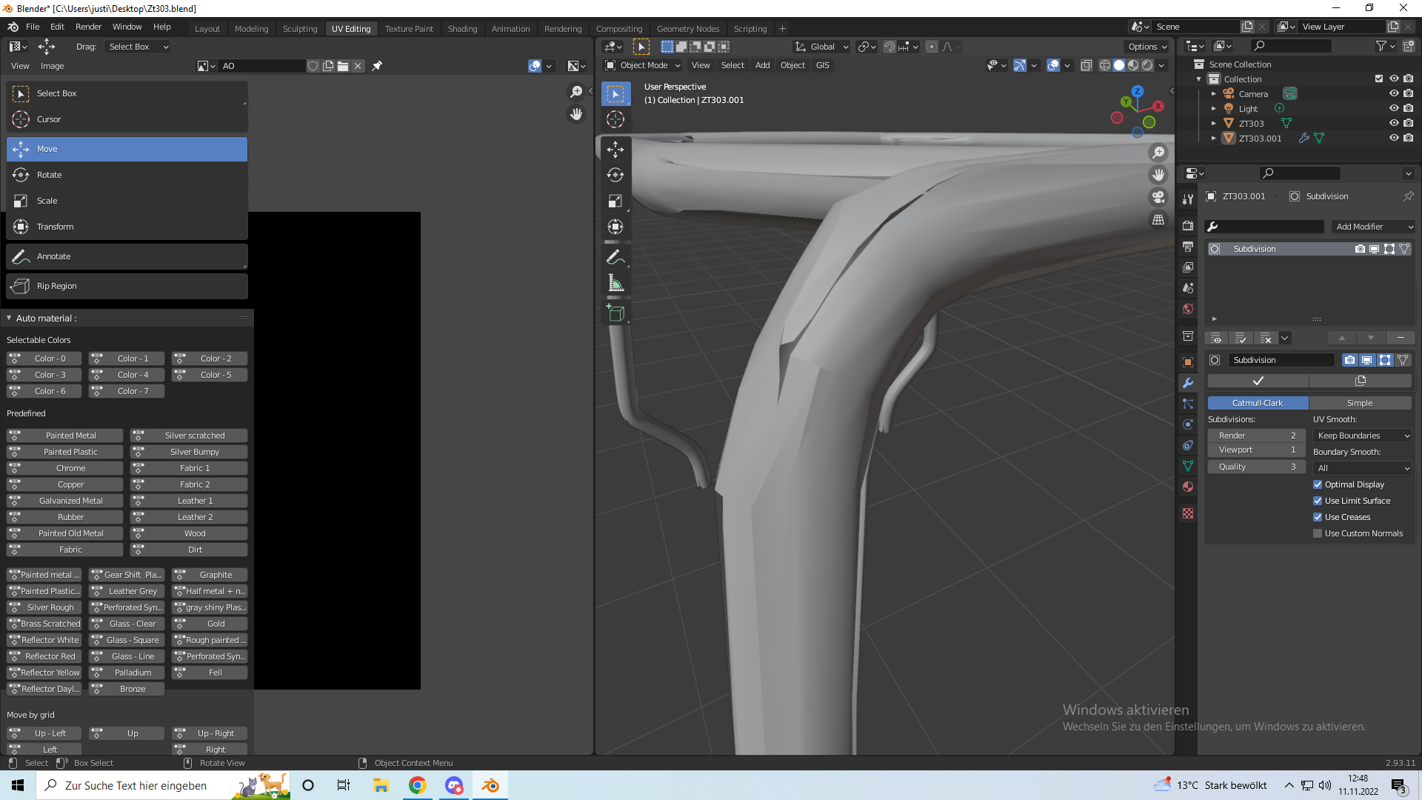1422x800 pixels.
Task: Open the Material properties tab
Action: click(1188, 487)
